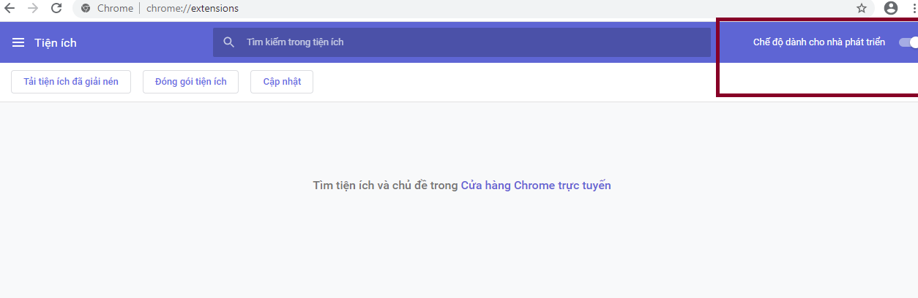Reload the extensions page

(x=56, y=9)
